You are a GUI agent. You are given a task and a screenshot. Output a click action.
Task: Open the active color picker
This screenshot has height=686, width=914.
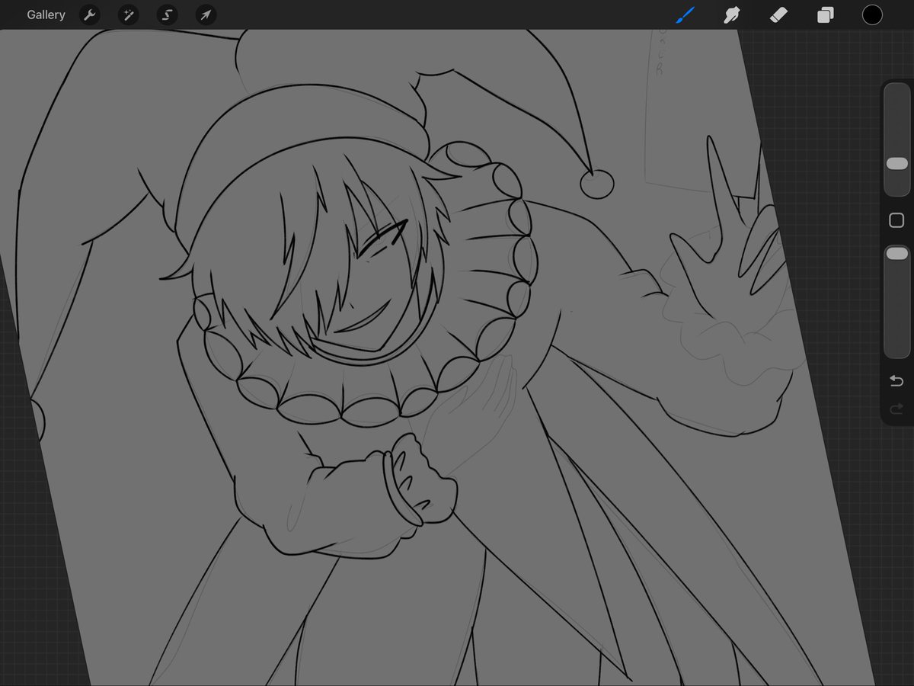coord(872,14)
